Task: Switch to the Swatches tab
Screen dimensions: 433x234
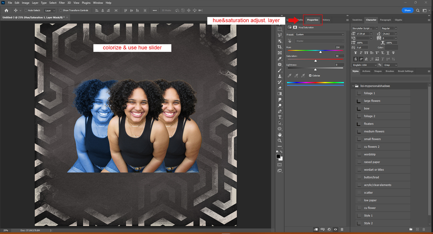Action: 357,20
